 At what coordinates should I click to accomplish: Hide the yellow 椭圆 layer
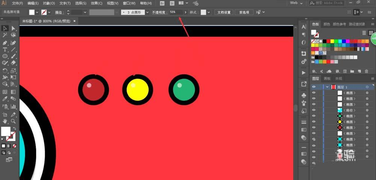tap(314, 122)
